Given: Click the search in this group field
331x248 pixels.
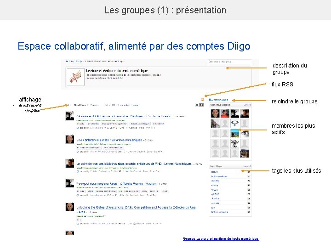Looking at the screenshot, I should 230,62.
